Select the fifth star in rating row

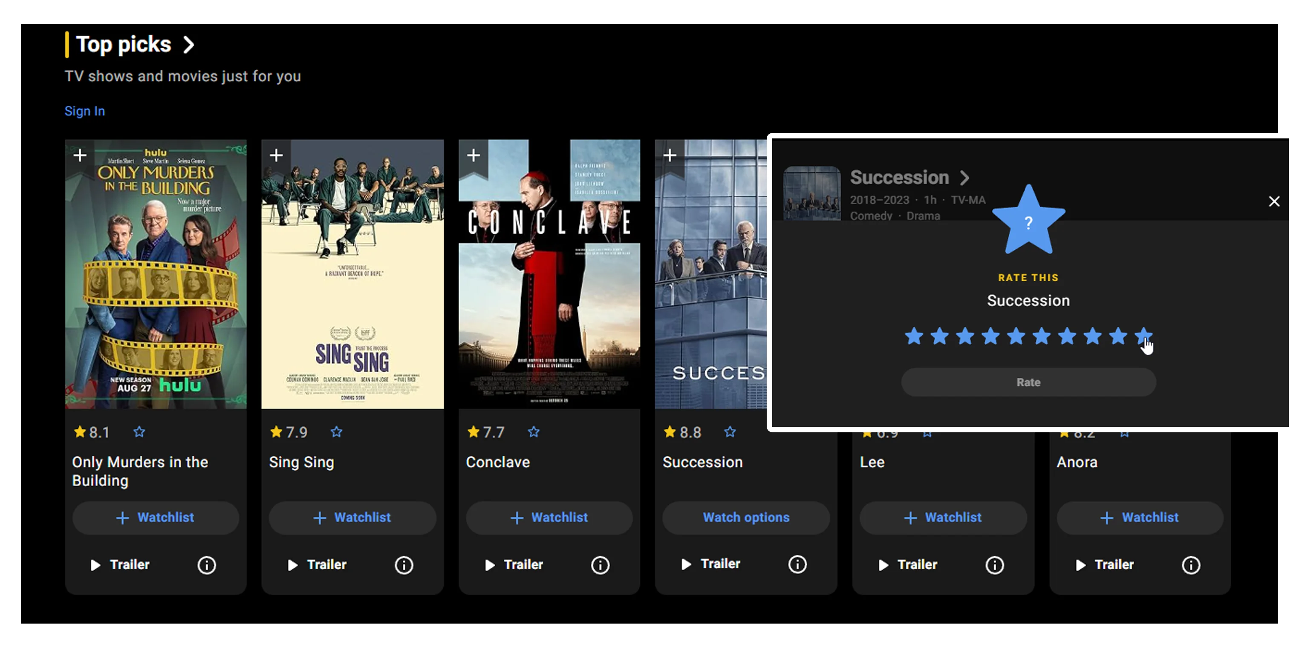[x=1016, y=336]
